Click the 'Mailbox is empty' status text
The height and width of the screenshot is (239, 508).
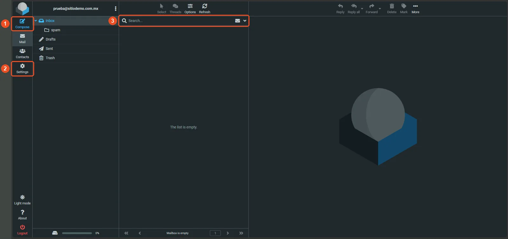[177, 233]
